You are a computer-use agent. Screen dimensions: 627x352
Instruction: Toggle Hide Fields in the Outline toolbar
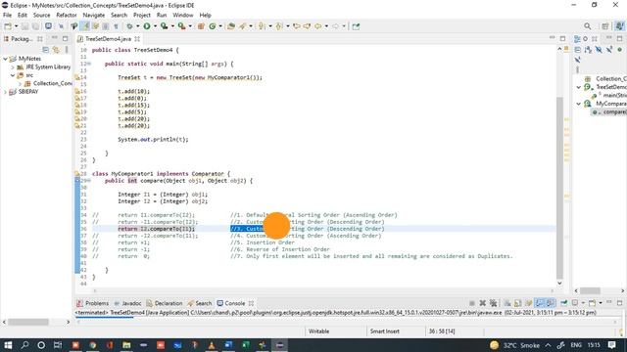[x=599, y=50]
